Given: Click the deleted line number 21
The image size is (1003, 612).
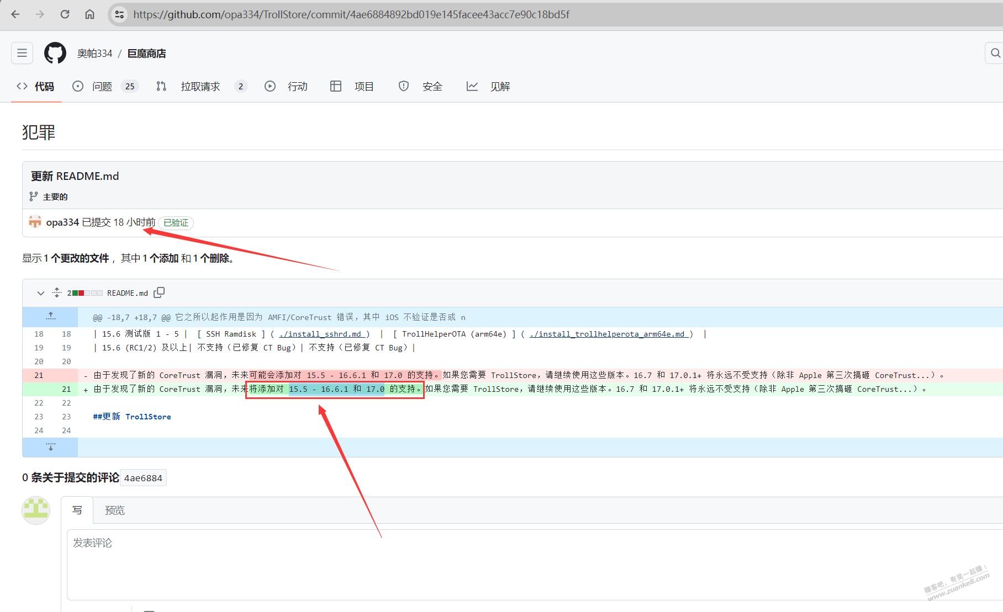Looking at the screenshot, I should coord(39,375).
